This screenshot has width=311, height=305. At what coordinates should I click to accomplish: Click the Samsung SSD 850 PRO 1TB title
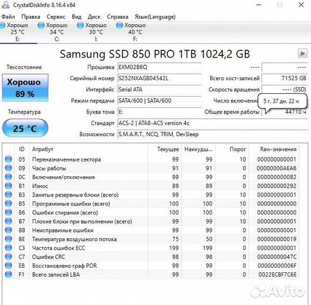coord(155,54)
